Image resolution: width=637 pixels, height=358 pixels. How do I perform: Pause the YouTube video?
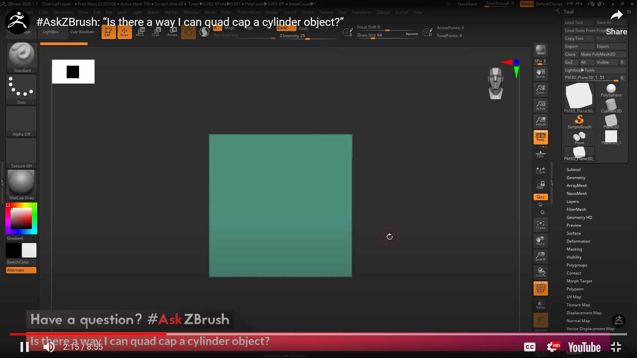(x=25, y=347)
